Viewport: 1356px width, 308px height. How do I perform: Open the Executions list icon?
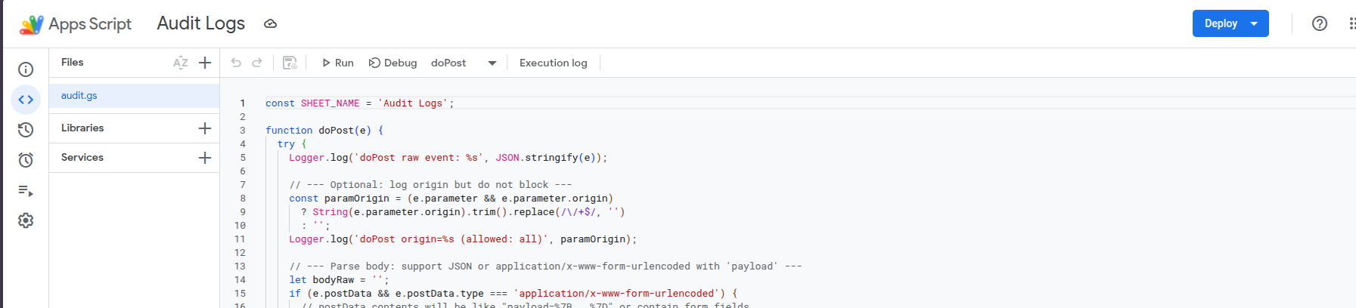click(x=26, y=190)
